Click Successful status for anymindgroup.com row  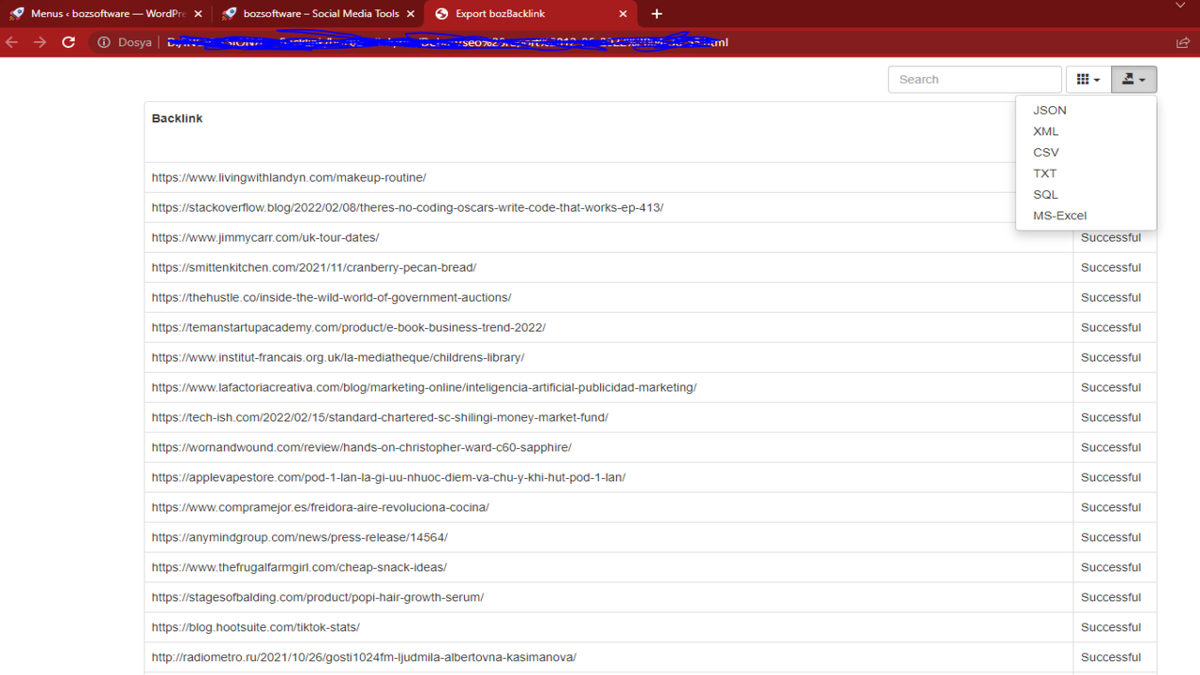coord(1111,537)
